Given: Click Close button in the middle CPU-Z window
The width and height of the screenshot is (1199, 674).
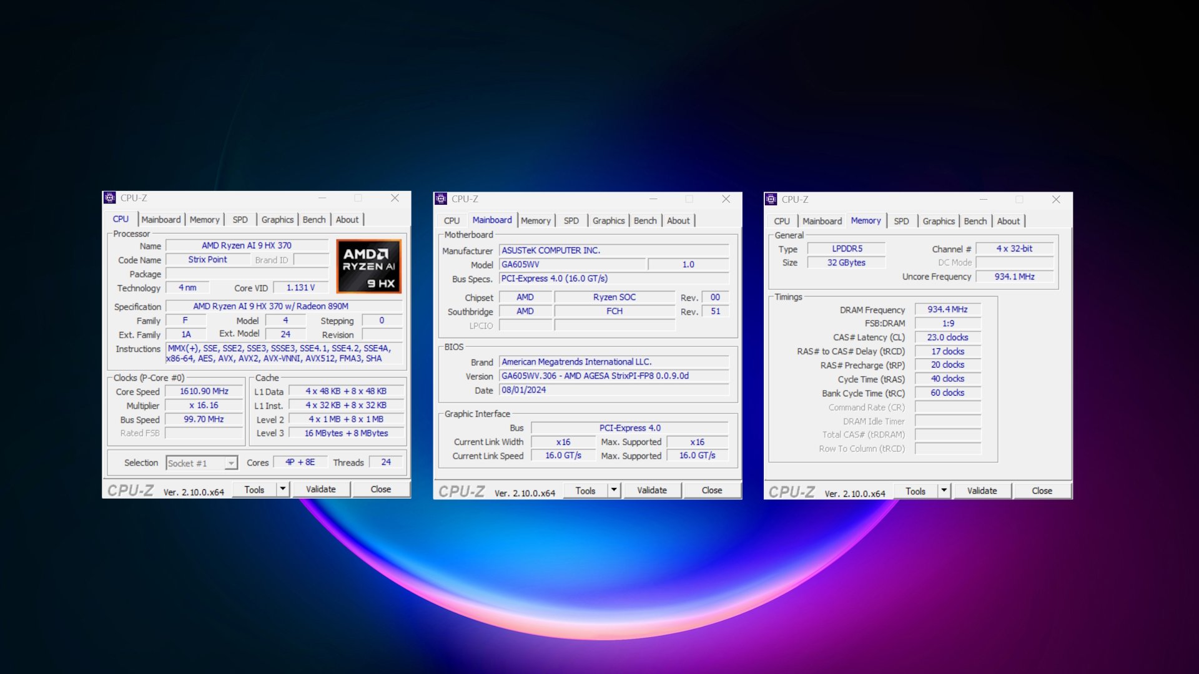Looking at the screenshot, I should [x=712, y=491].
